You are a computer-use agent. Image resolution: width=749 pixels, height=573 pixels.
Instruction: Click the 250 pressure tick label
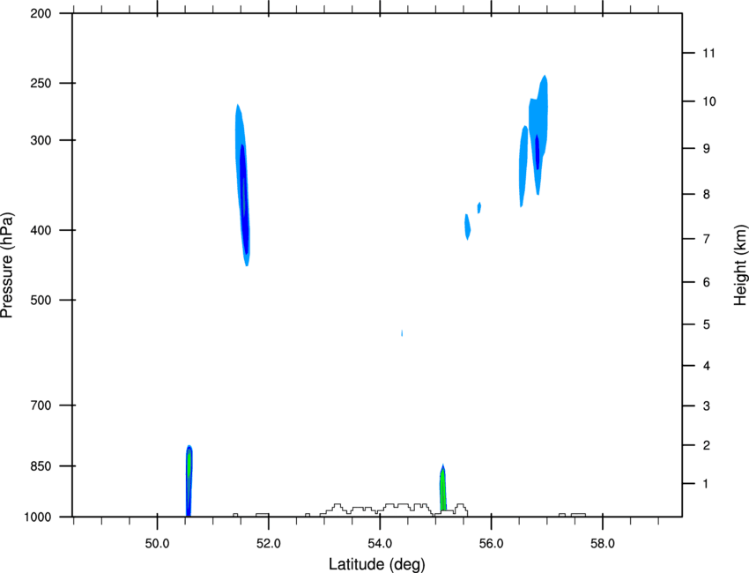point(41,83)
